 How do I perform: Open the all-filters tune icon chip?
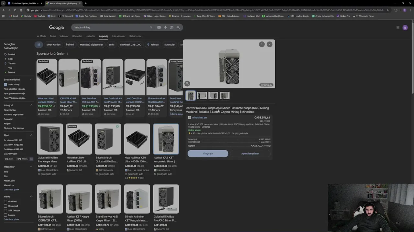[x=38, y=44]
